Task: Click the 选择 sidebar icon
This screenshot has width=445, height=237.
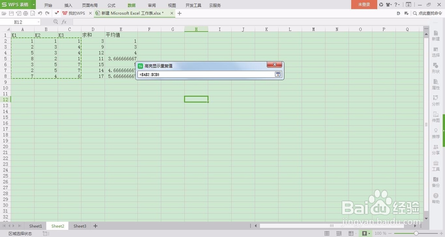Action: (x=436, y=52)
